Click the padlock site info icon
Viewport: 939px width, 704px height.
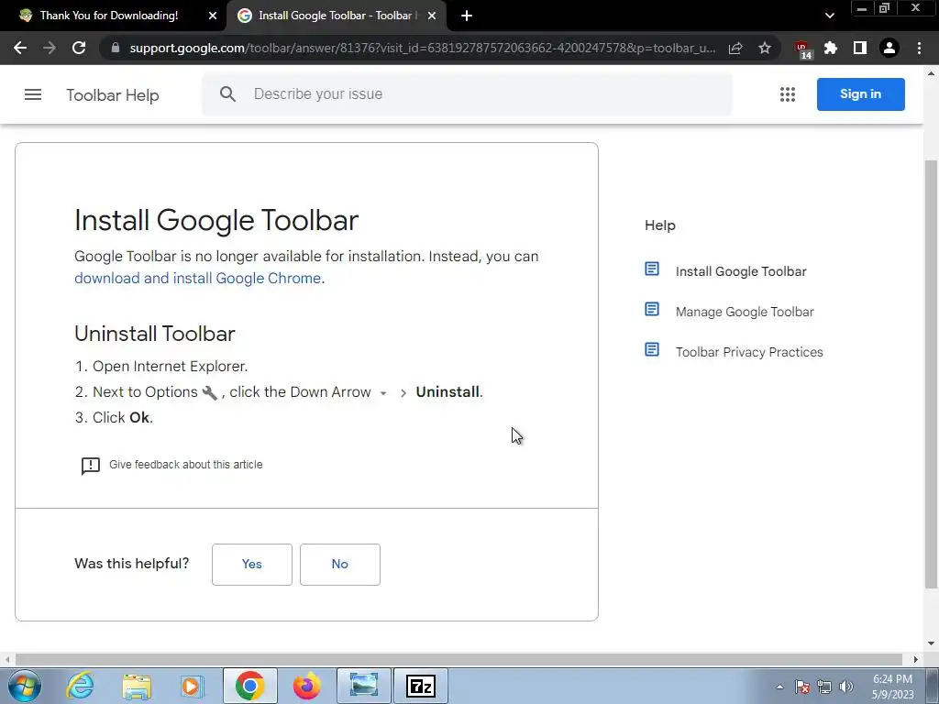[116, 48]
